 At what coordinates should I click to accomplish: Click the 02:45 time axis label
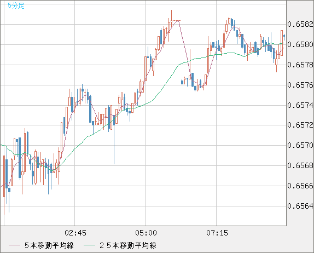coord(75,233)
